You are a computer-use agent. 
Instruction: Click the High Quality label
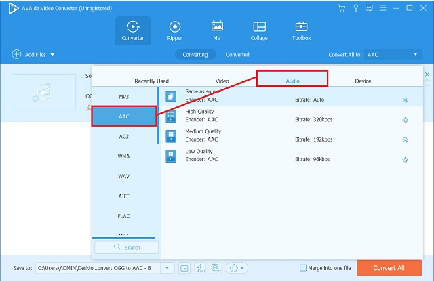(x=199, y=112)
